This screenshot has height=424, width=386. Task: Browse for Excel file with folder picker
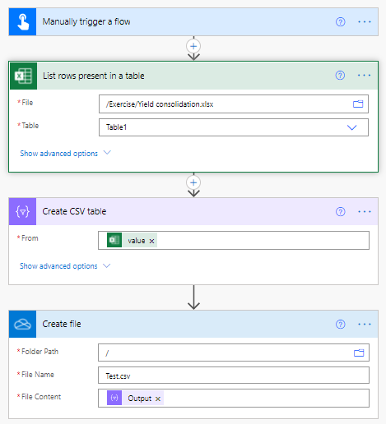(358, 104)
